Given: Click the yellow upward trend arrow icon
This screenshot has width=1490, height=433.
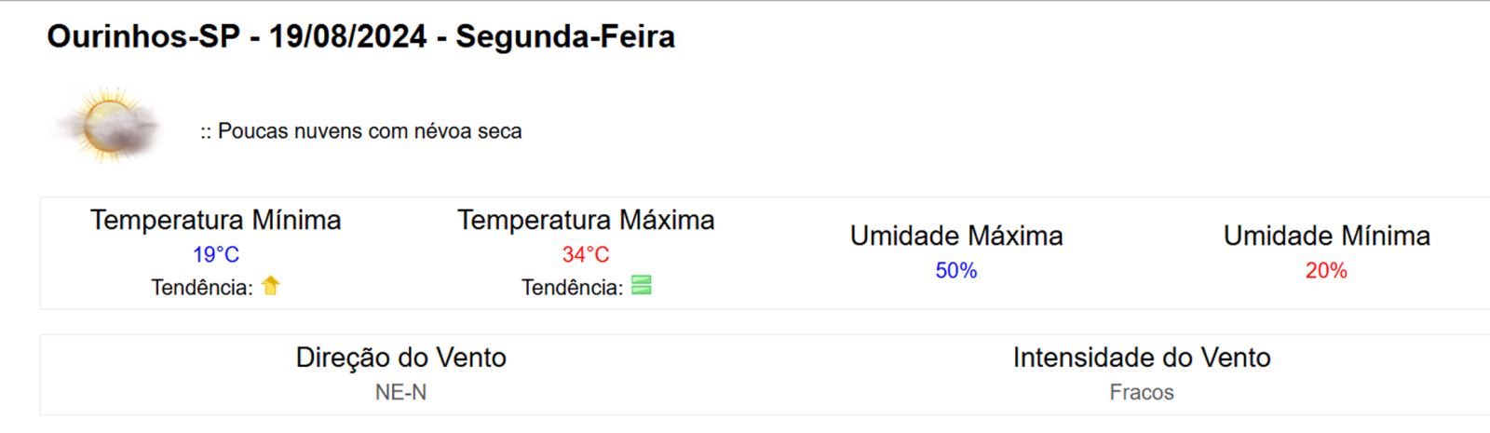Looking at the screenshot, I should point(270,286).
